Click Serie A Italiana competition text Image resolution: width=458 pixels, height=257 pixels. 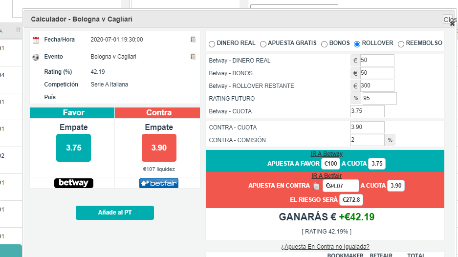109,85
